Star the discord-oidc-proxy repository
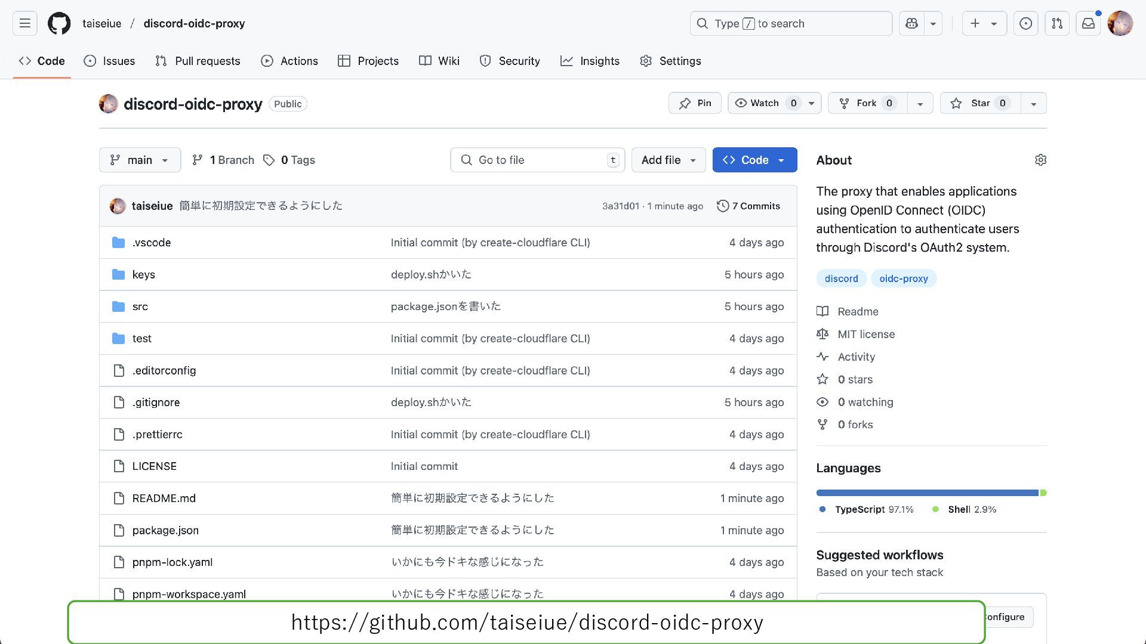The height and width of the screenshot is (644, 1146). (x=980, y=103)
